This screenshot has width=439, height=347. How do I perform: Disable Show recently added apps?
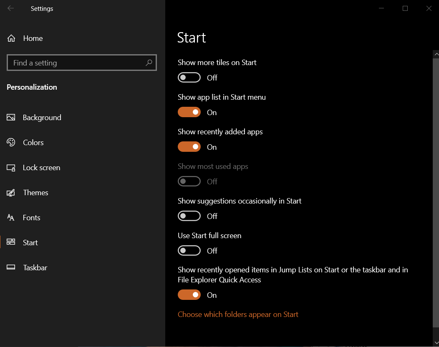pos(189,147)
